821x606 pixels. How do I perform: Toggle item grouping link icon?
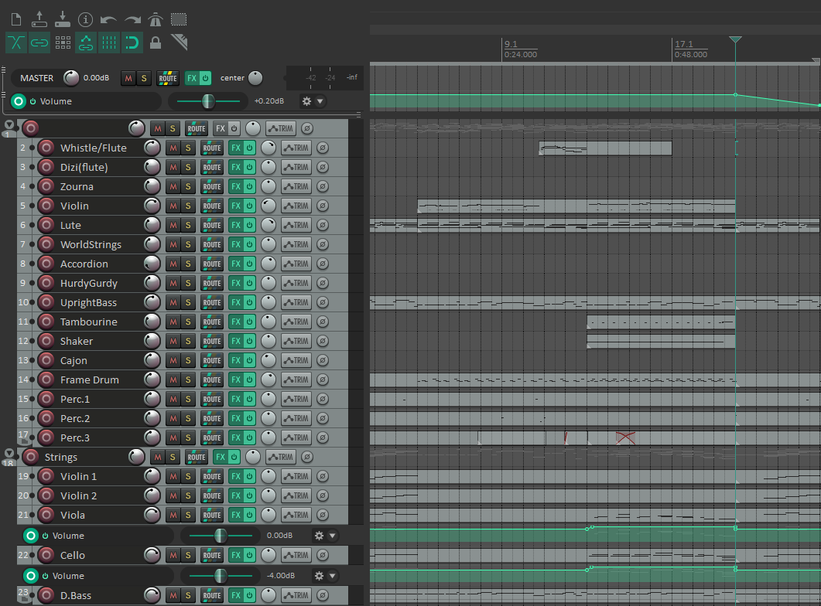39,43
